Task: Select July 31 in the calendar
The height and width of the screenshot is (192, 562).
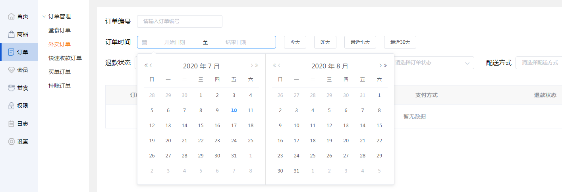Action: click(x=234, y=156)
